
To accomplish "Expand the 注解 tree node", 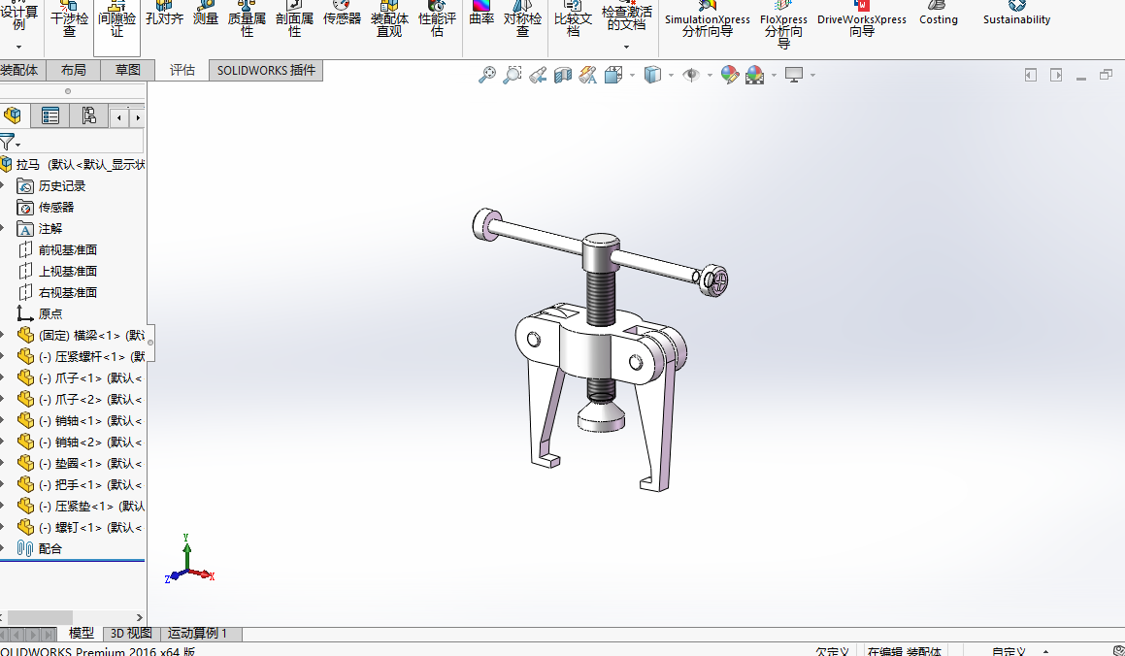I will coord(3,229).
